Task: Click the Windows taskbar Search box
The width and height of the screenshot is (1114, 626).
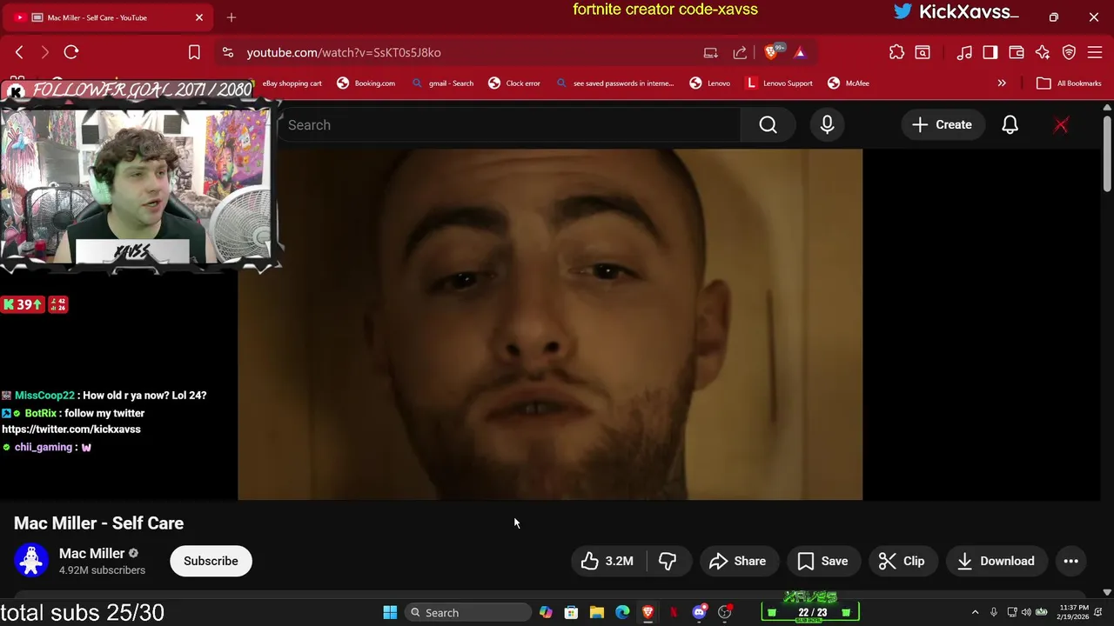Action: click(x=468, y=612)
